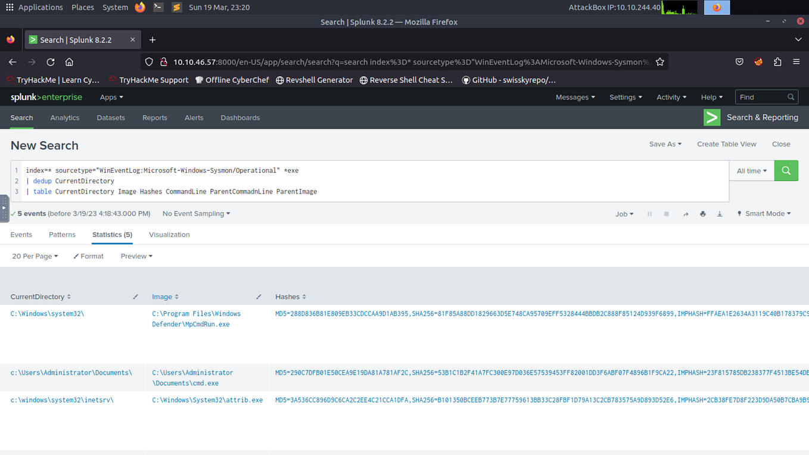This screenshot has width=809, height=455.
Task: Pause the running search job
Action: click(649, 213)
